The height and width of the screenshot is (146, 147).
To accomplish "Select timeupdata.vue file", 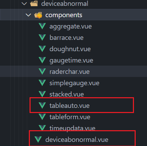I will [x=72, y=128].
